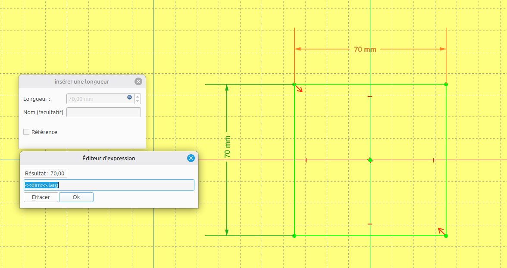Click the sketch origin point

click(x=370, y=160)
